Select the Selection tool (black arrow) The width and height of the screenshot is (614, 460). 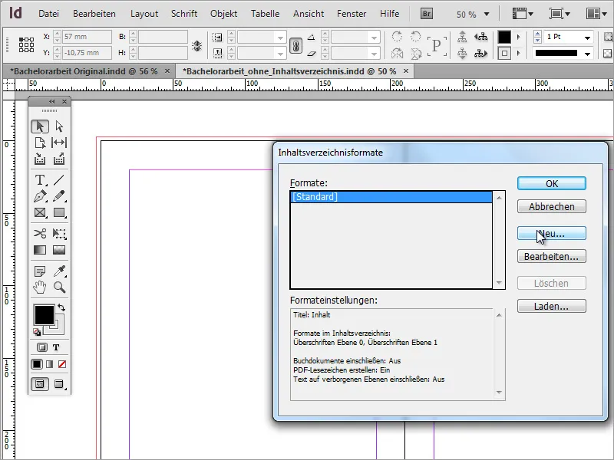[x=40, y=127]
